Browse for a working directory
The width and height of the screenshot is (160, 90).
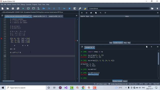pos(152,8)
